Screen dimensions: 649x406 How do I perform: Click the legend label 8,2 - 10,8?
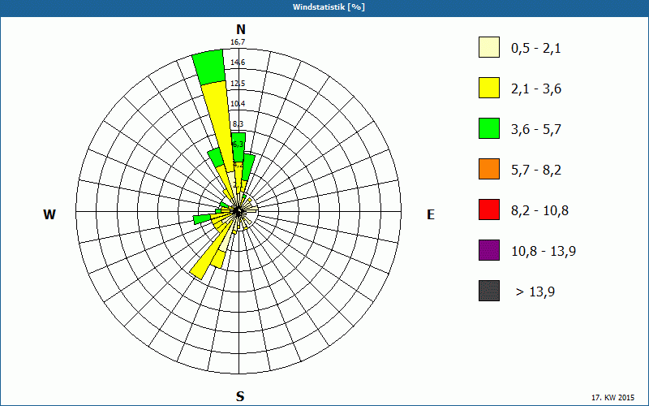539,211
